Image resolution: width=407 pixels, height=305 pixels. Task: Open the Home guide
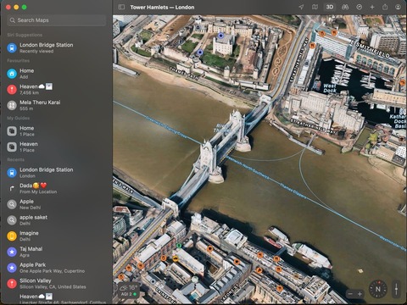pyautogui.click(x=57, y=131)
